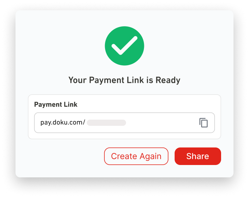The image size is (249, 198).
Task: Click the green success checkmark icon
Action: tap(125, 46)
